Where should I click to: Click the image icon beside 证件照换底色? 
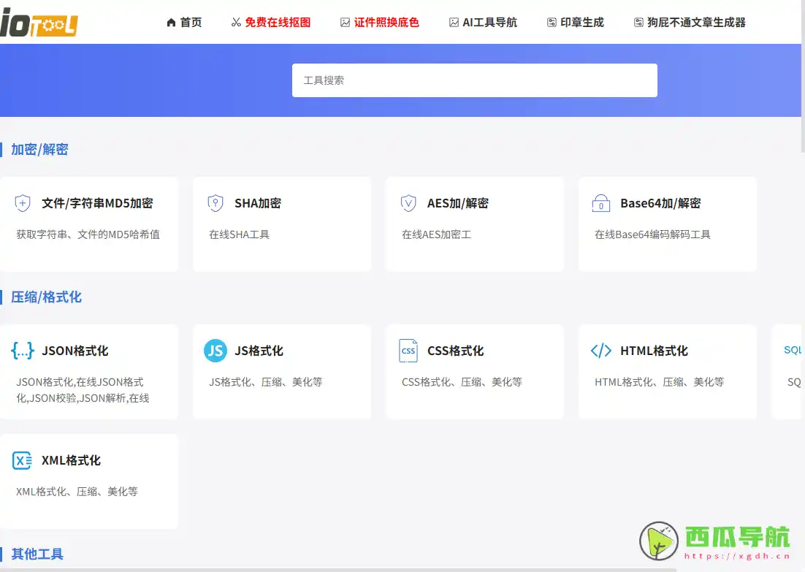pyautogui.click(x=345, y=22)
